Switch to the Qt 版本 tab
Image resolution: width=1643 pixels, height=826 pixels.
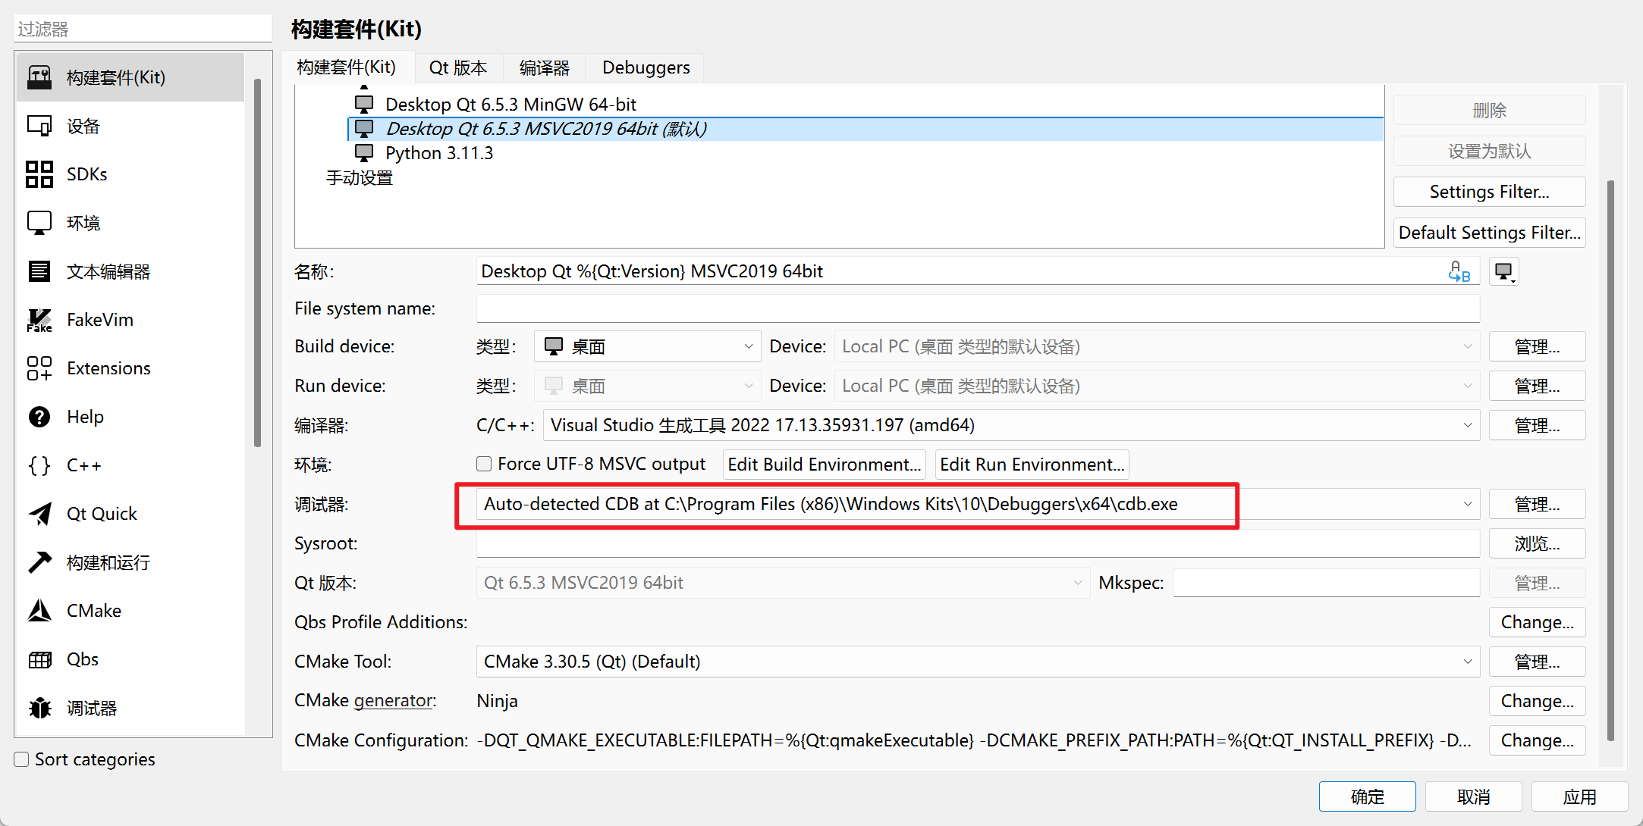[457, 67]
